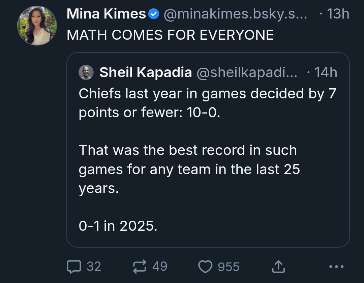The height and width of the screenshot is (283, 364).
Task: Click the 13h post timestamp
Action: coord(338,14)
